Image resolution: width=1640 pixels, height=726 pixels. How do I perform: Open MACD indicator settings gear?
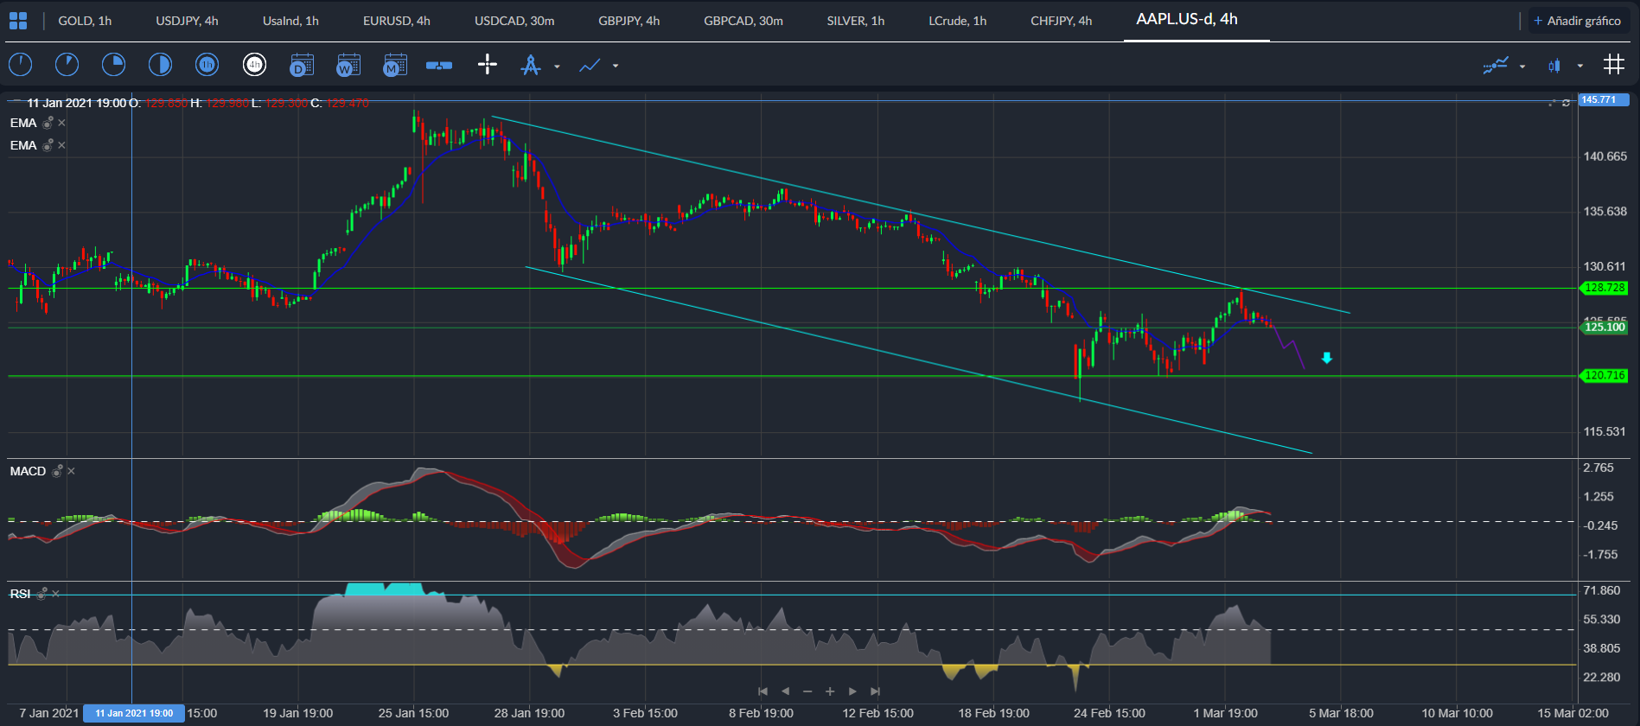pos(57,471)
